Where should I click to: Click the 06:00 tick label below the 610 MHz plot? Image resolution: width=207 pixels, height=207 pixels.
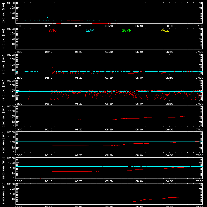pos(19,78)
